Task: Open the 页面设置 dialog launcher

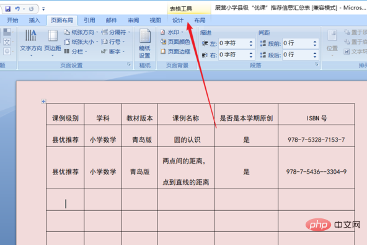Action: pyautogui.click(x=129, y=64)
